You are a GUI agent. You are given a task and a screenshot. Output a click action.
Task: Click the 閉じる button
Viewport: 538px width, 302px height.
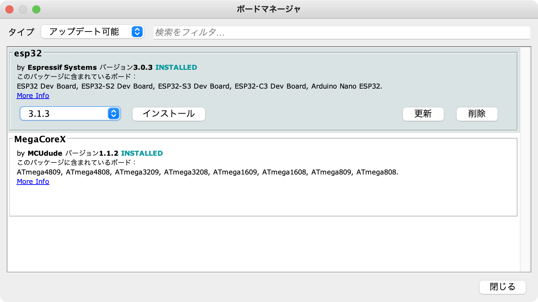pyautogui.click(x=503, y=287)
